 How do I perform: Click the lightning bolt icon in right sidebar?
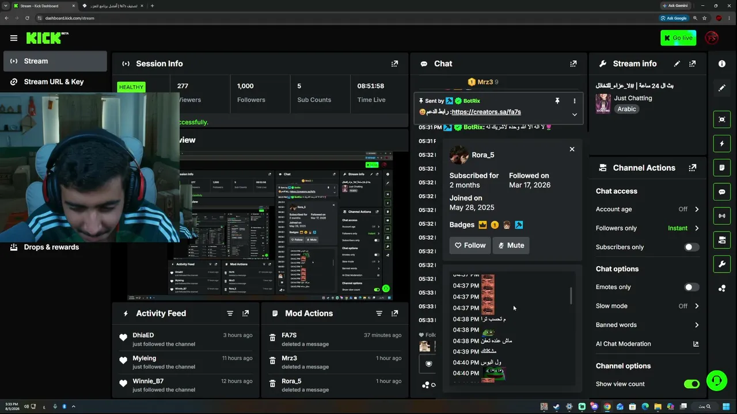pyautogui.click(x=722, y=143)
